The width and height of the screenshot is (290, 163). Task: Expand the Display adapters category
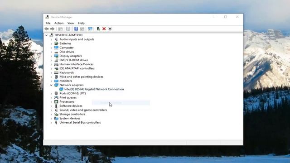point(51,56)
